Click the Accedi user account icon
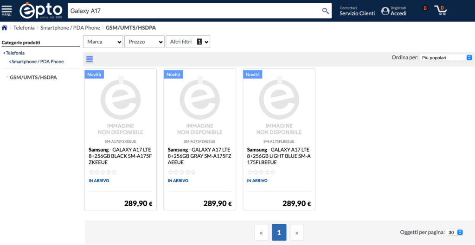 385,11
